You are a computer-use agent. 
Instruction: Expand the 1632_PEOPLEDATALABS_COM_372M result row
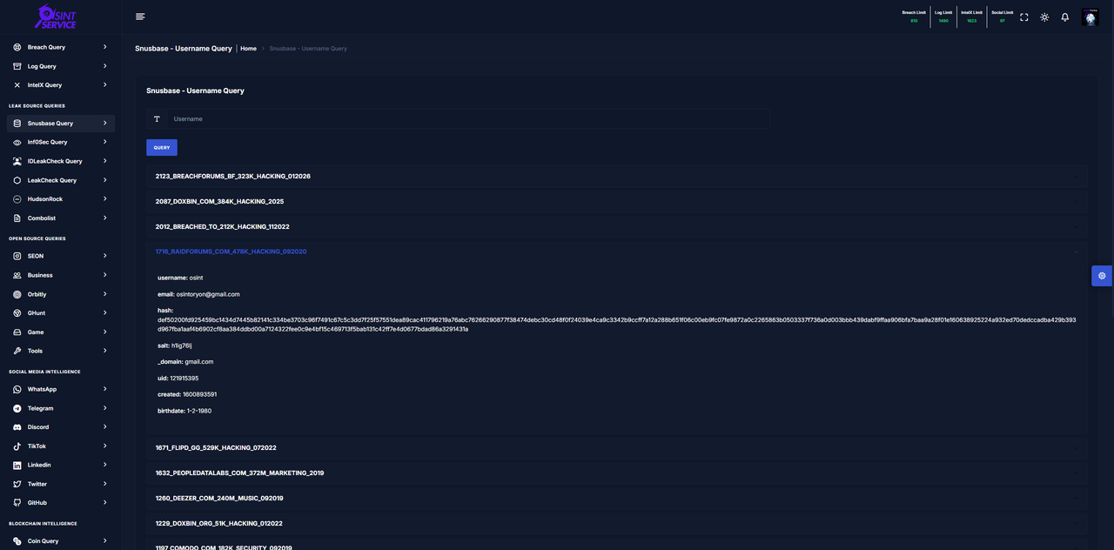tap(617, 473)
